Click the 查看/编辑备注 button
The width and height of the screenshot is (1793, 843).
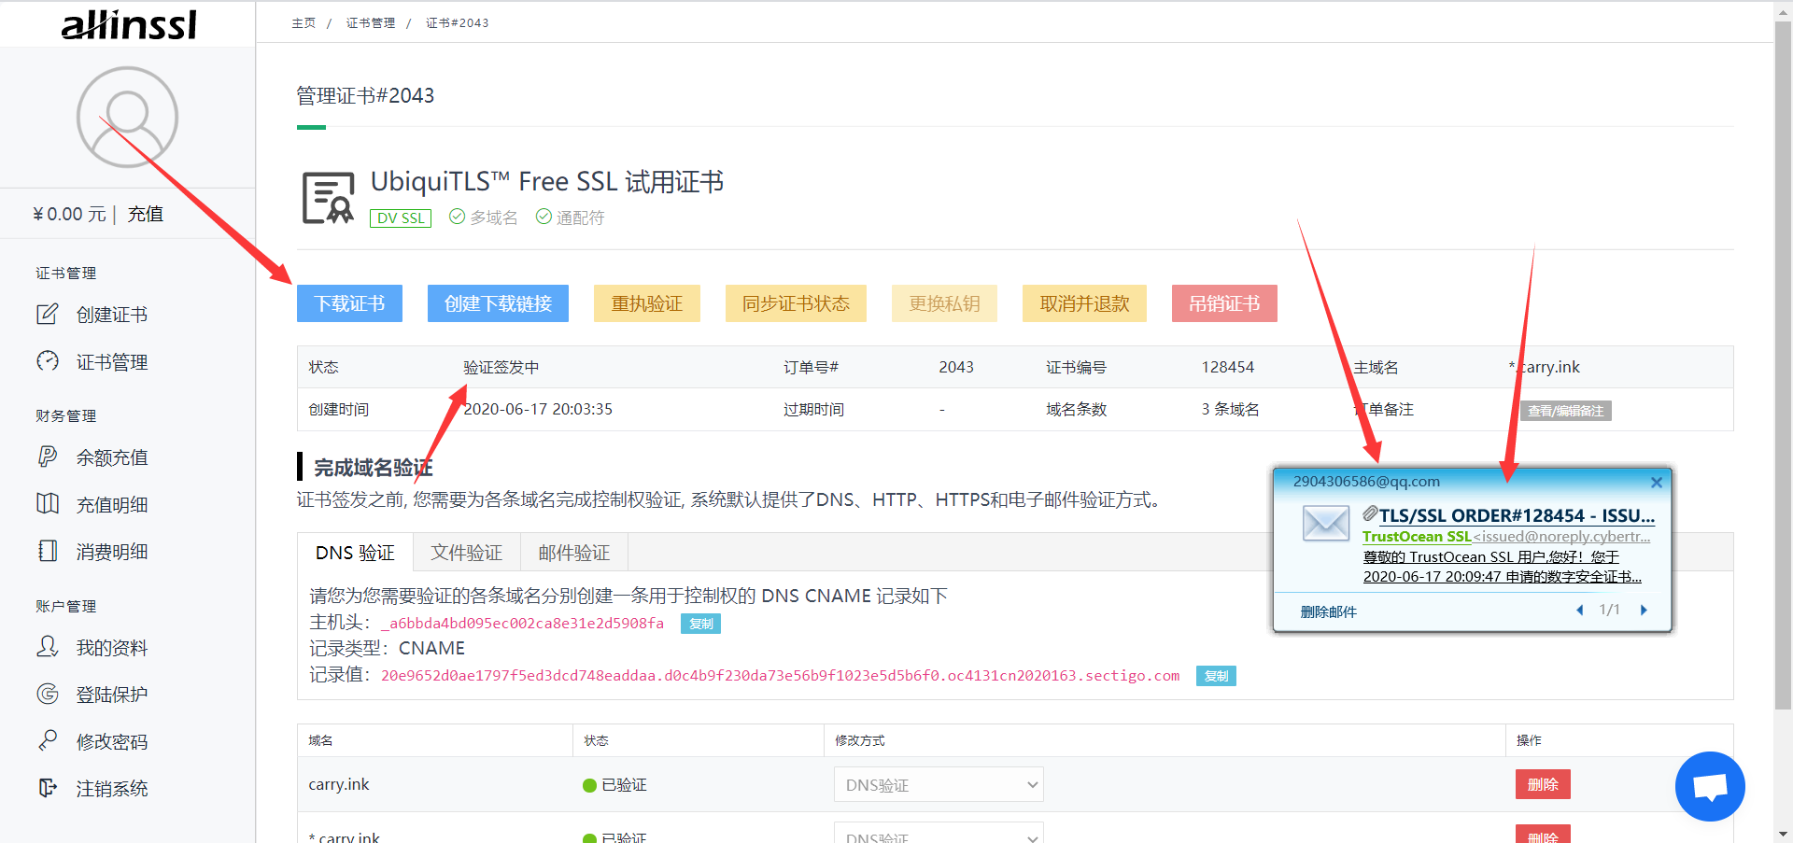[x=1565, y=411]
